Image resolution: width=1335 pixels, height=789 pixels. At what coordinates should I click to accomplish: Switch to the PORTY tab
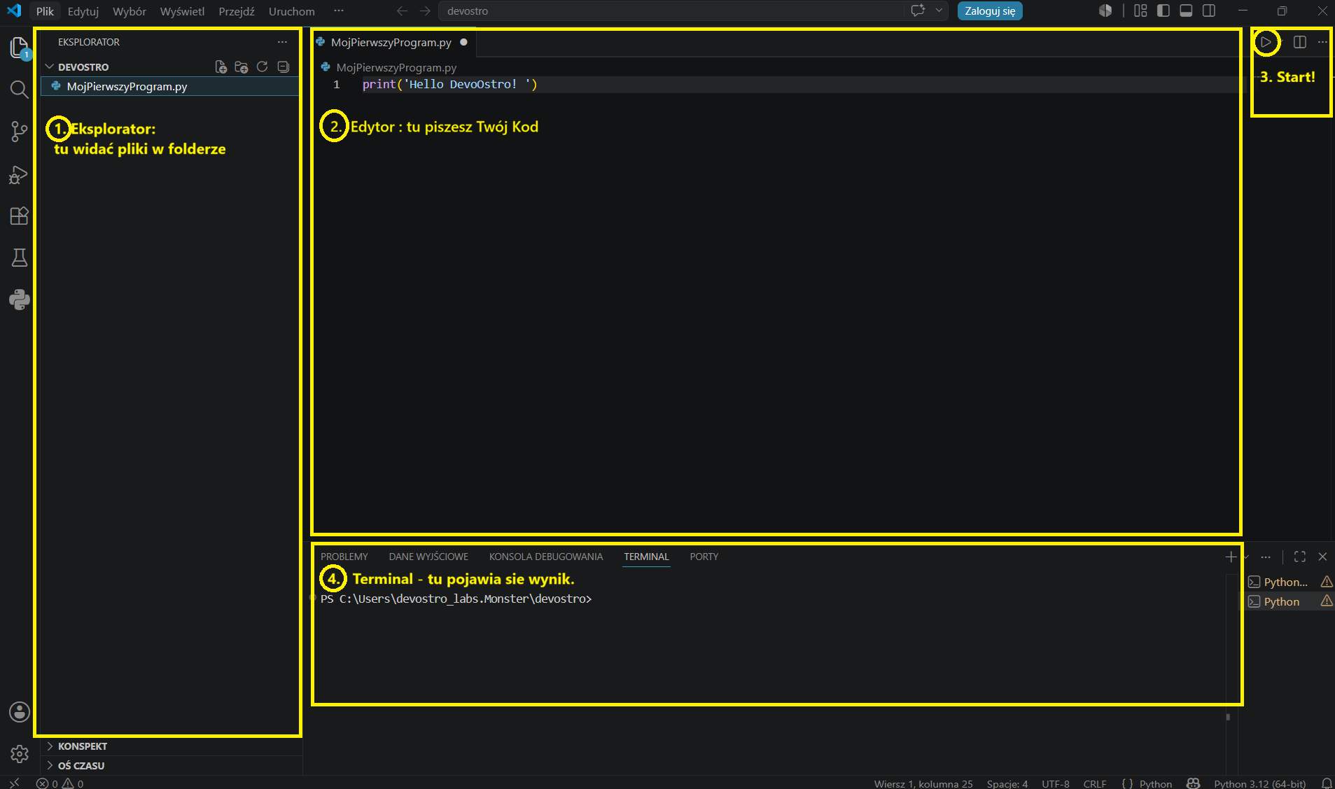point(704,557)
